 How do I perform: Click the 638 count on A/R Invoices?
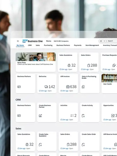73,87
